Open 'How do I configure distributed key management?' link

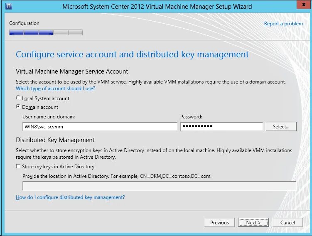point(70,197)
